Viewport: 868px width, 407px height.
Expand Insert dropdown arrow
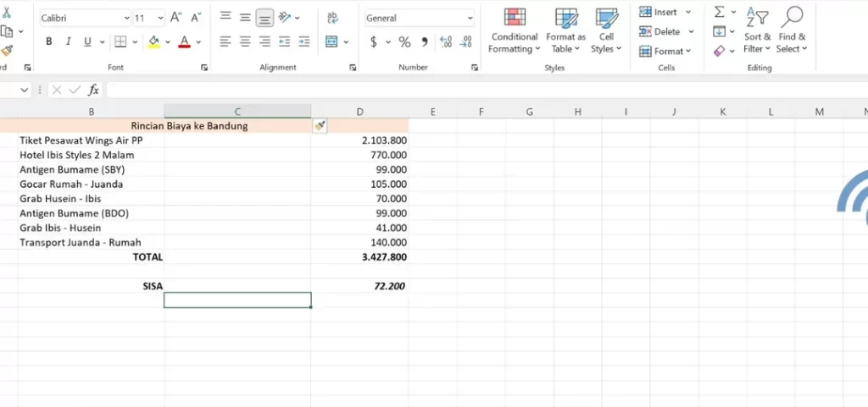click(x=688, y=12)
